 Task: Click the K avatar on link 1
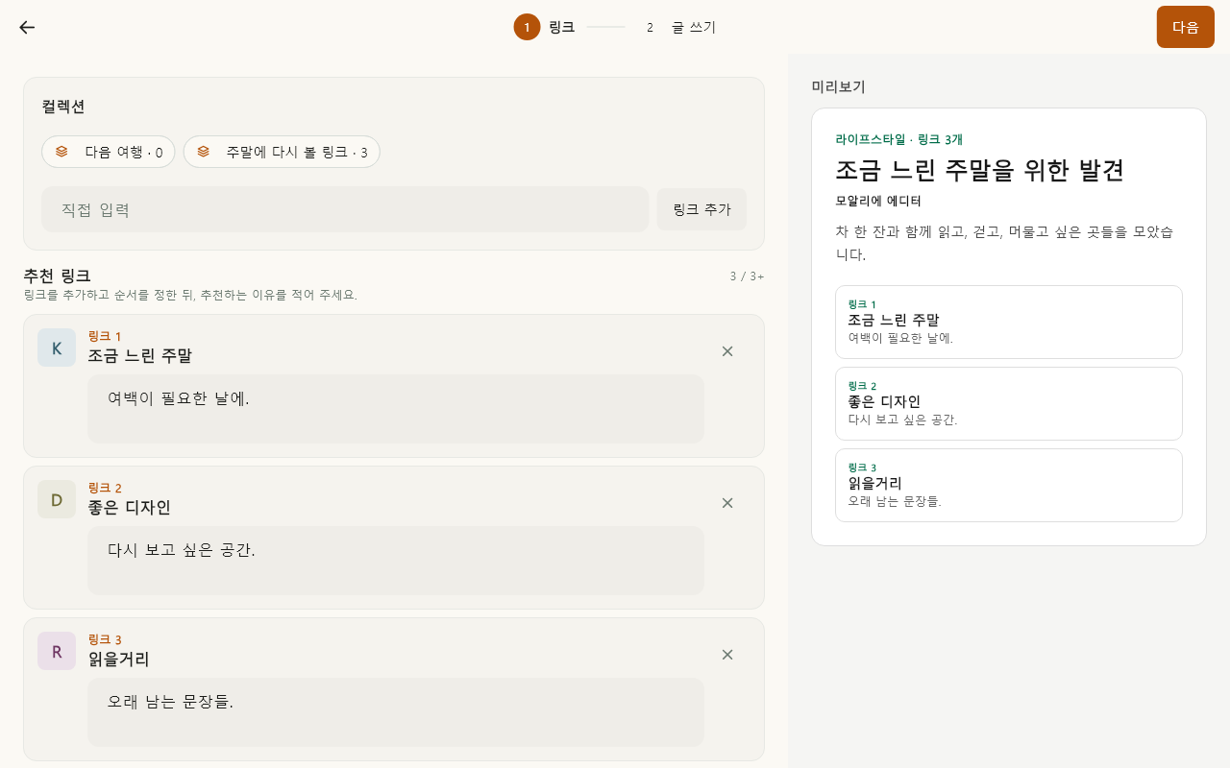point(57,348)
